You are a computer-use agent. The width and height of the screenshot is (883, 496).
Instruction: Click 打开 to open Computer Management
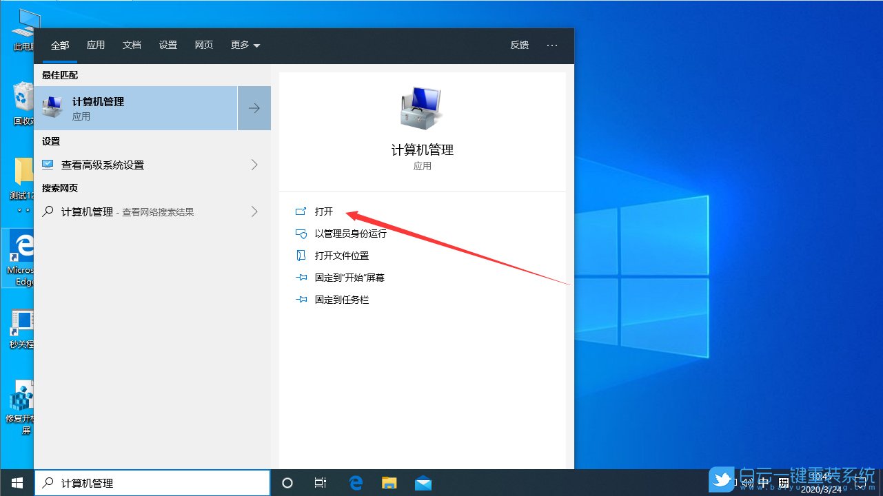click(324, 211)
